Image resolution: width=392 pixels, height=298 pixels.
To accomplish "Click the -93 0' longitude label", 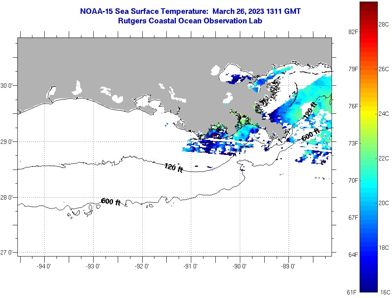I will tap(93, 266).
